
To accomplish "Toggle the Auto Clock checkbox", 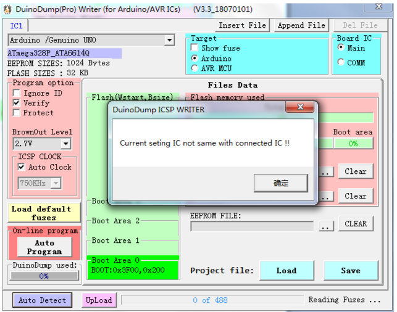I will [x=21, y=167].
